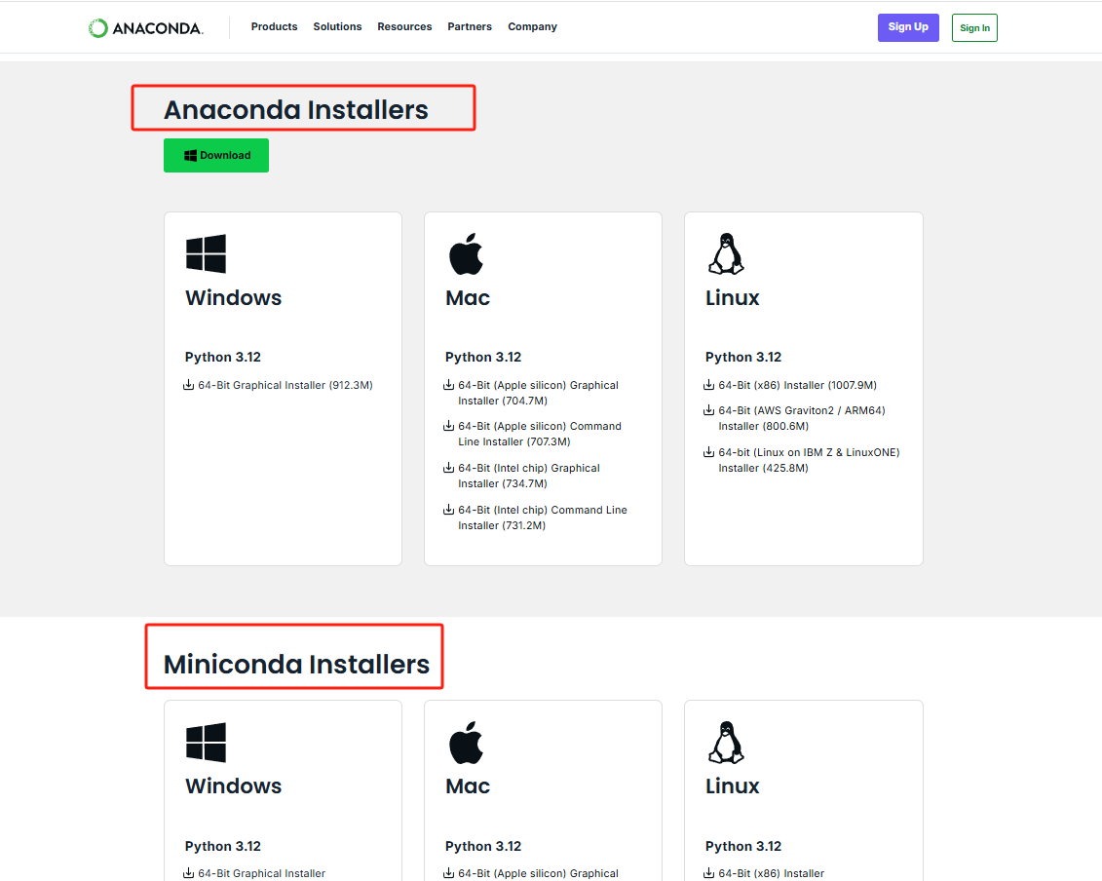Image resolution: width=1102 pixels, height=881 pixels.
Task: Open the Resources menu
Action: point(404,26)
